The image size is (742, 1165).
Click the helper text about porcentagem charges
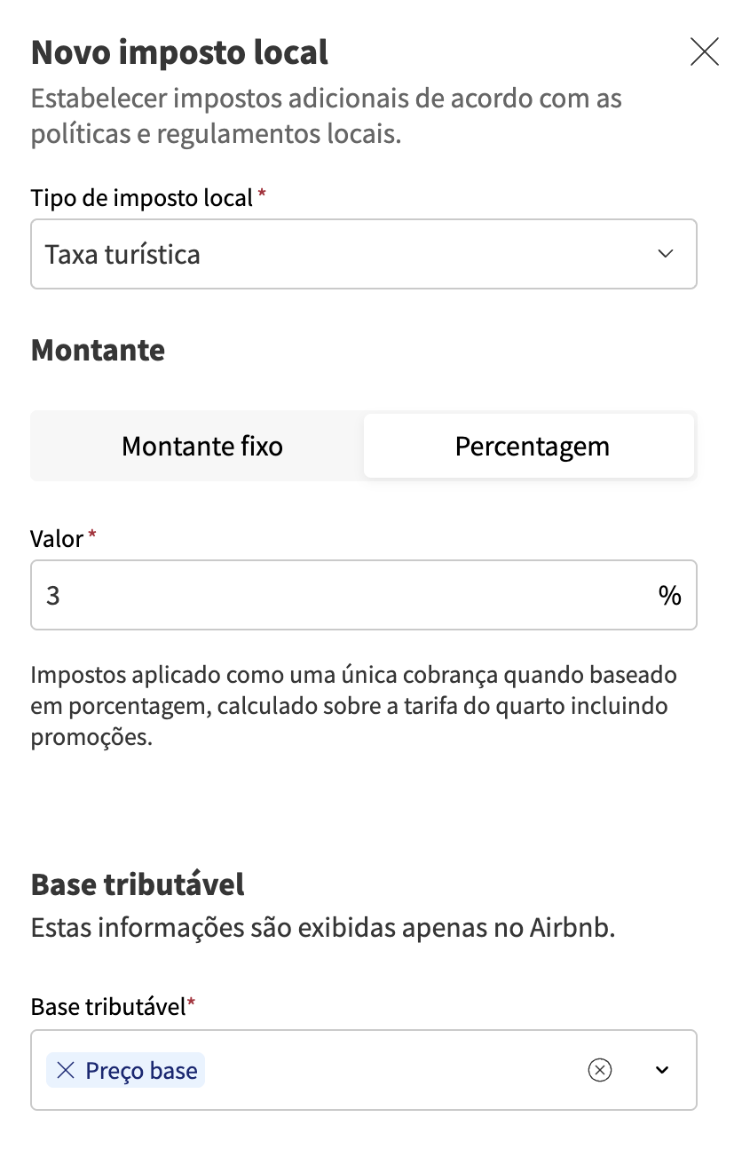coord(353,706)
